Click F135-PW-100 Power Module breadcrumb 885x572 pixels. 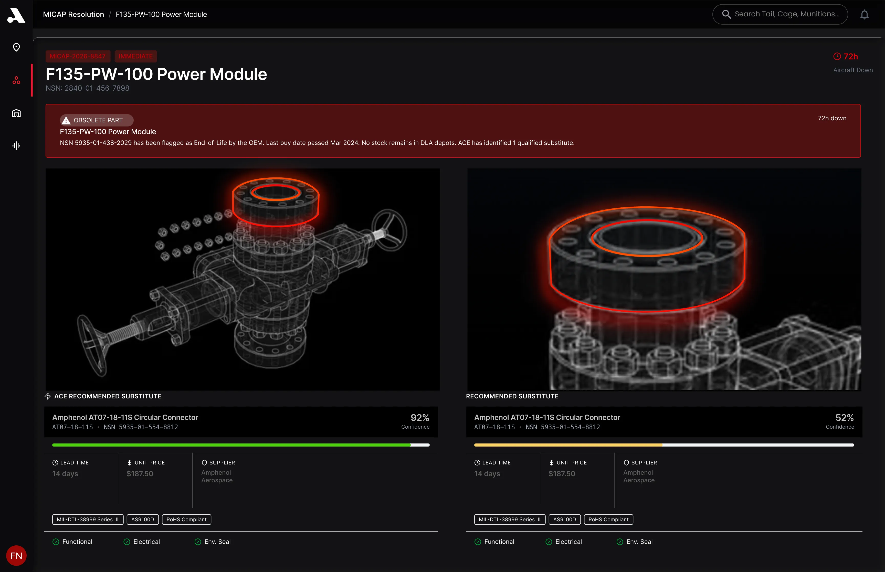tap(161, 15)
